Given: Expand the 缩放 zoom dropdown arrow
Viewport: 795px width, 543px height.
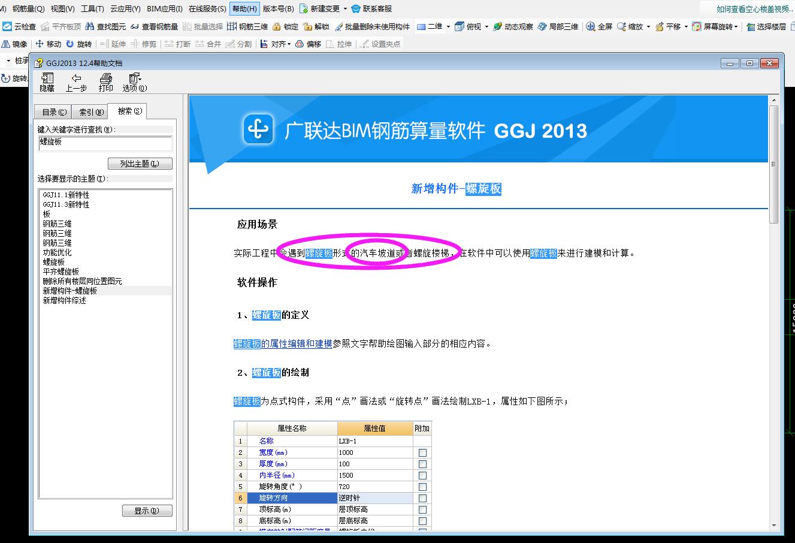Looking at the screenshot, I should [648, 26].
